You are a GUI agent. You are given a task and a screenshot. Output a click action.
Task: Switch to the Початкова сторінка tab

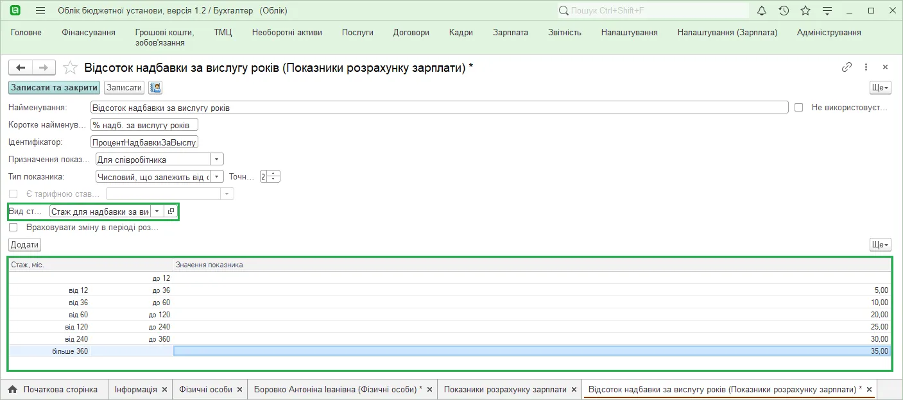[53, 389]
